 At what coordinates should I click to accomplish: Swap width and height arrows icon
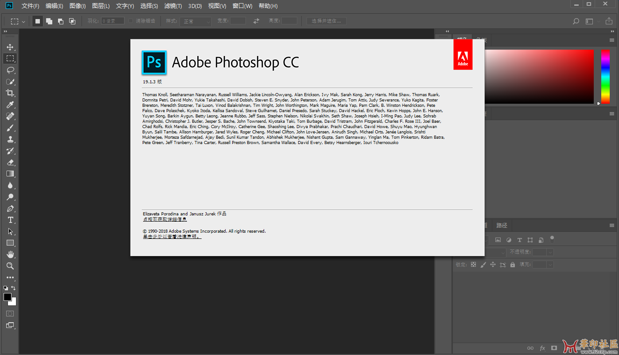click(256, 21)
